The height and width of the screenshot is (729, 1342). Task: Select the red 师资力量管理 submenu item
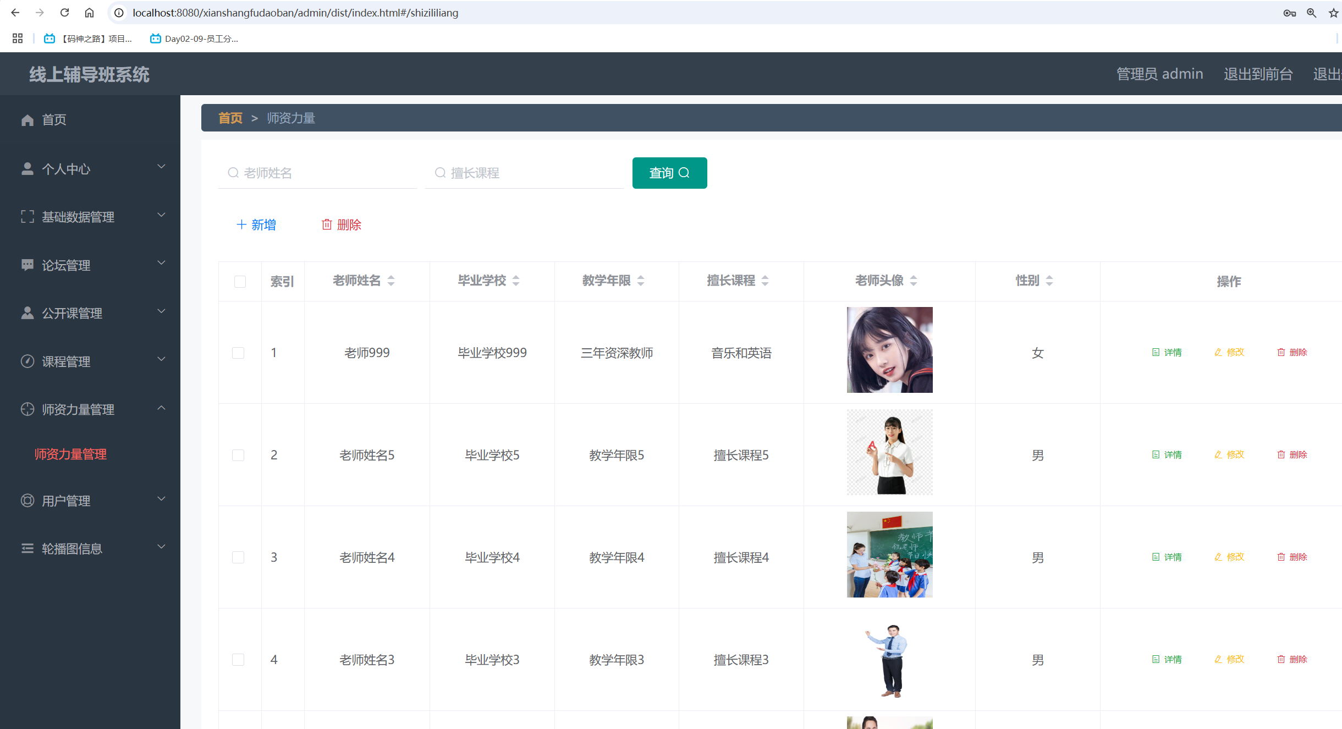70,454
